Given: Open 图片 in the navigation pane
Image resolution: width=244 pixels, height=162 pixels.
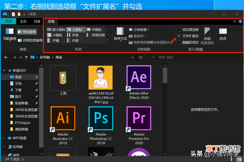Looking at the screenshot, I should (18, 97).
